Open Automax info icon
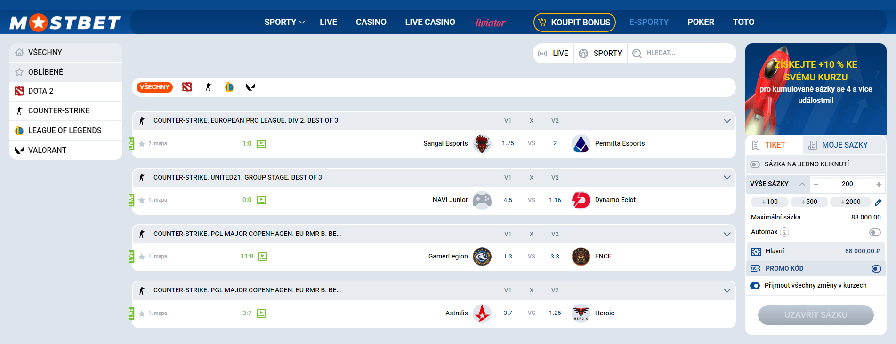Screen dimensions: 896x344 point(784,232)
